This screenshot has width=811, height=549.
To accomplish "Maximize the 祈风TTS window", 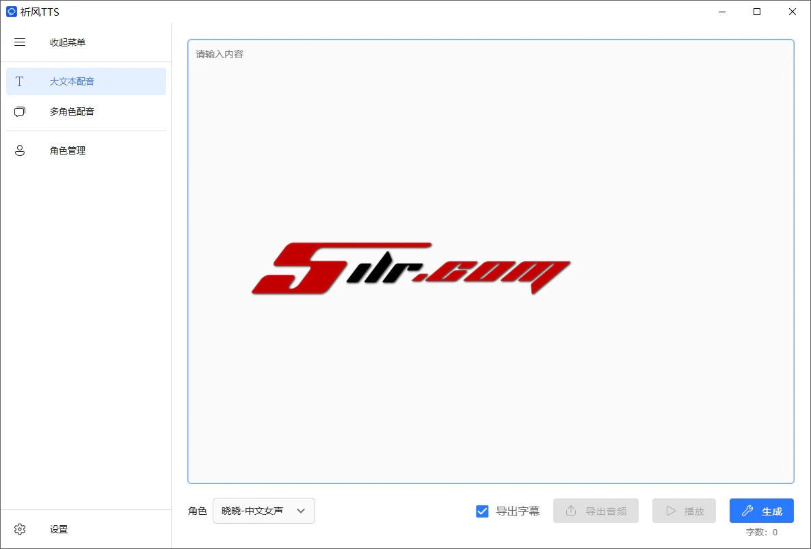I will 757,12.
